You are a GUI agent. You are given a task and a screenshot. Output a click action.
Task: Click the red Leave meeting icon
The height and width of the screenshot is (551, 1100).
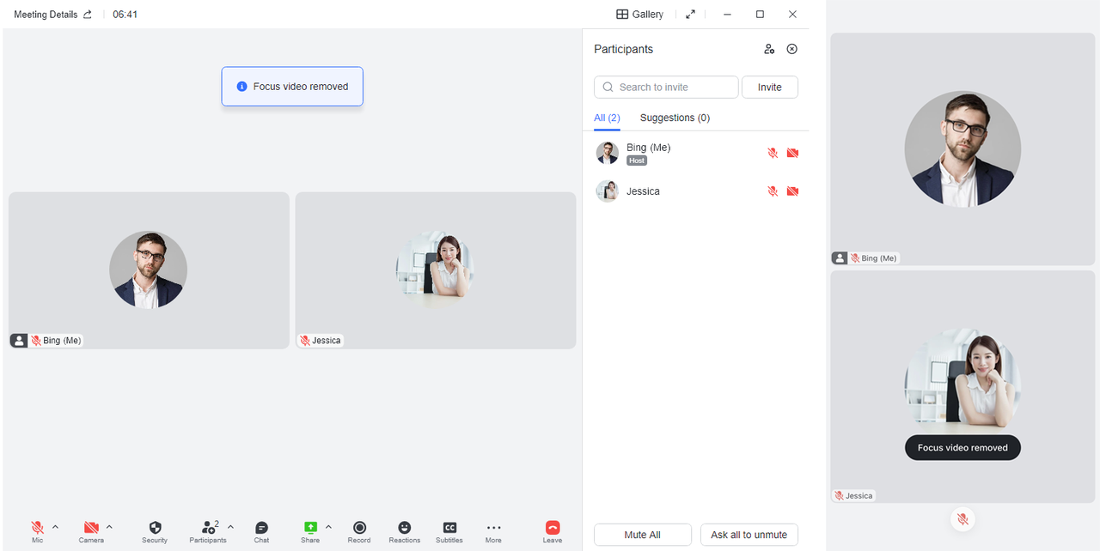coord(553,528)
